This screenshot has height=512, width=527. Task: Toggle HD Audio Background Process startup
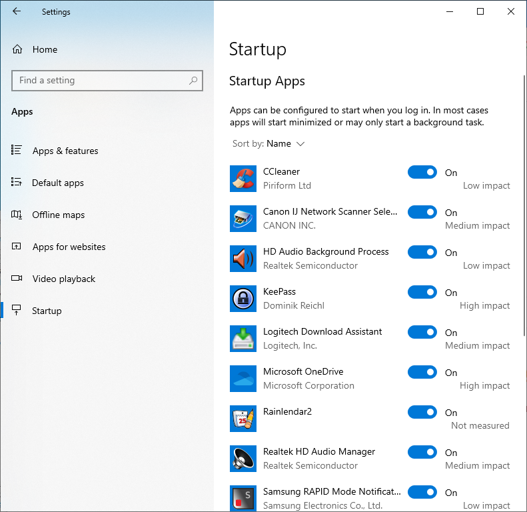tap(422, 252)
